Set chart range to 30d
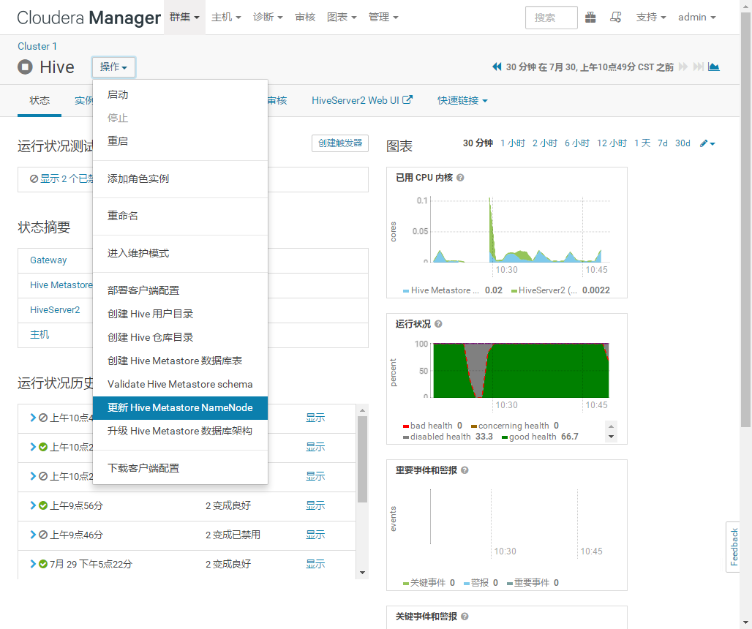This screenshot has height=629, width=752. tap(683, 143)
